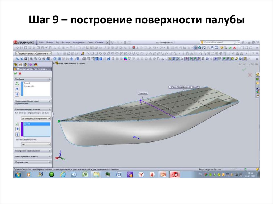Viewport: 273px width, 204px height.
Task: Select Кромка<1> in the profiles list
Action: pyautogui.click(x=29, y=86)
